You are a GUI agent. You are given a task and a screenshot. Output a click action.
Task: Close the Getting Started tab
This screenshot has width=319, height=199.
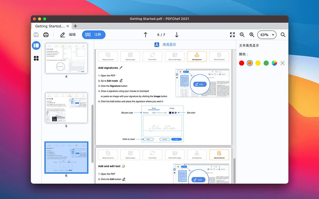coord(68,26)
